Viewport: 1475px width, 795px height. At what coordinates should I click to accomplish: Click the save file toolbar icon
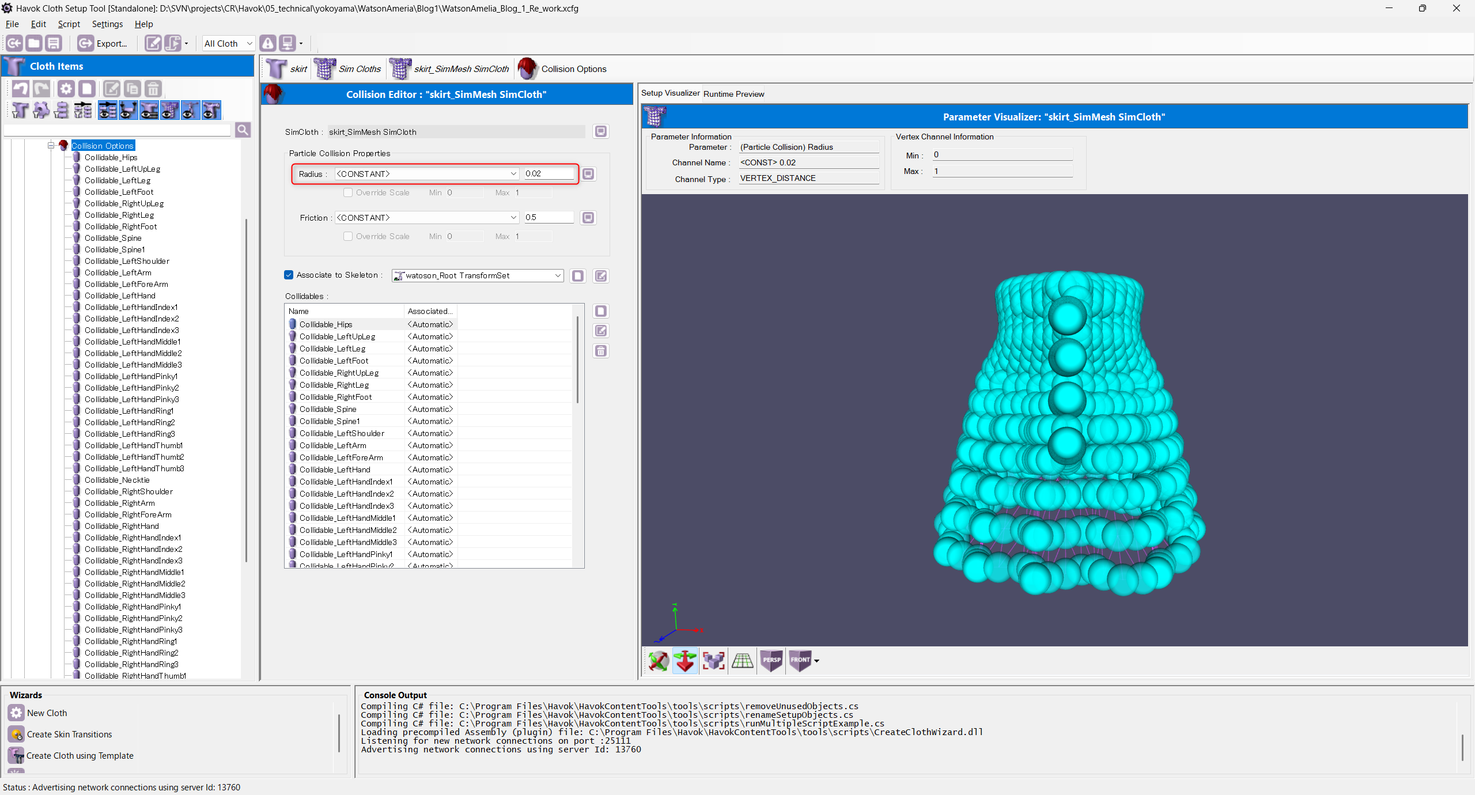(54, 43)
